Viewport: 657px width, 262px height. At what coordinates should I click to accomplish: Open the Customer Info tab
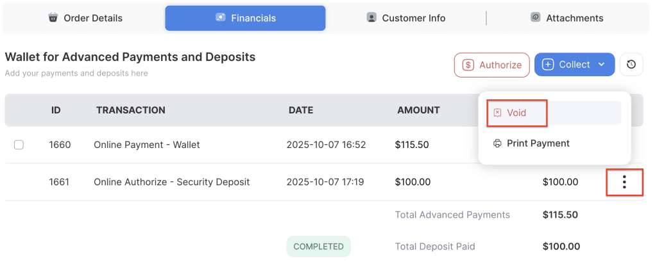[405, 18]
